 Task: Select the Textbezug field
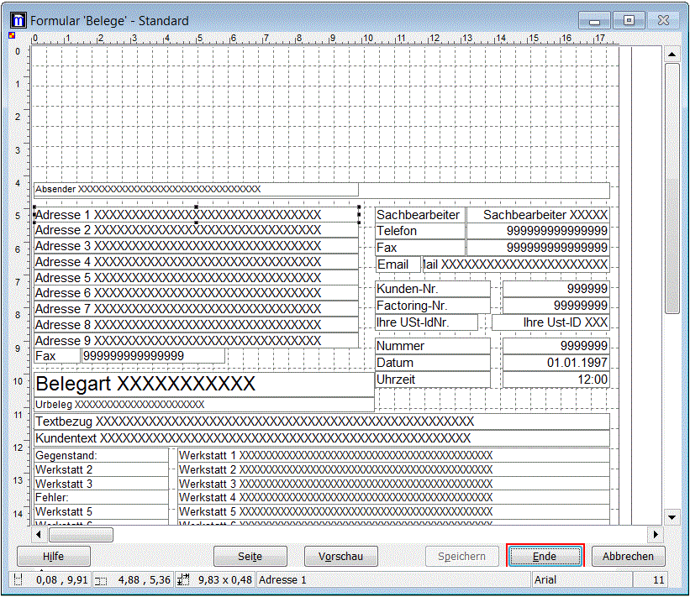[322, 422]
